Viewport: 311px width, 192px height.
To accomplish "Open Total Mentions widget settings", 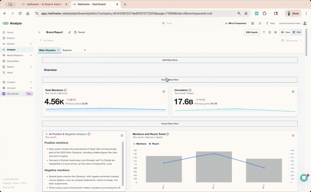I will pyautogui.click(x=164, y=91).
